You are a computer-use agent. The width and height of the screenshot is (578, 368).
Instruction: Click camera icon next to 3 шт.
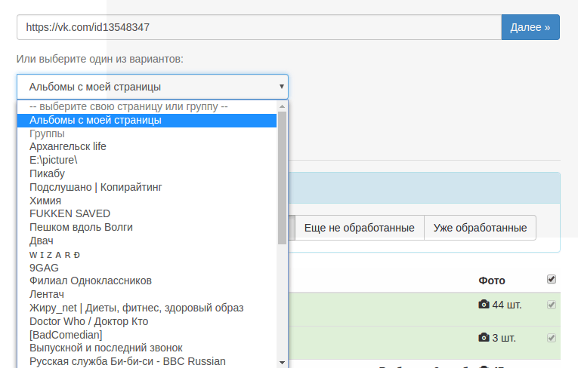pos(484,337)
